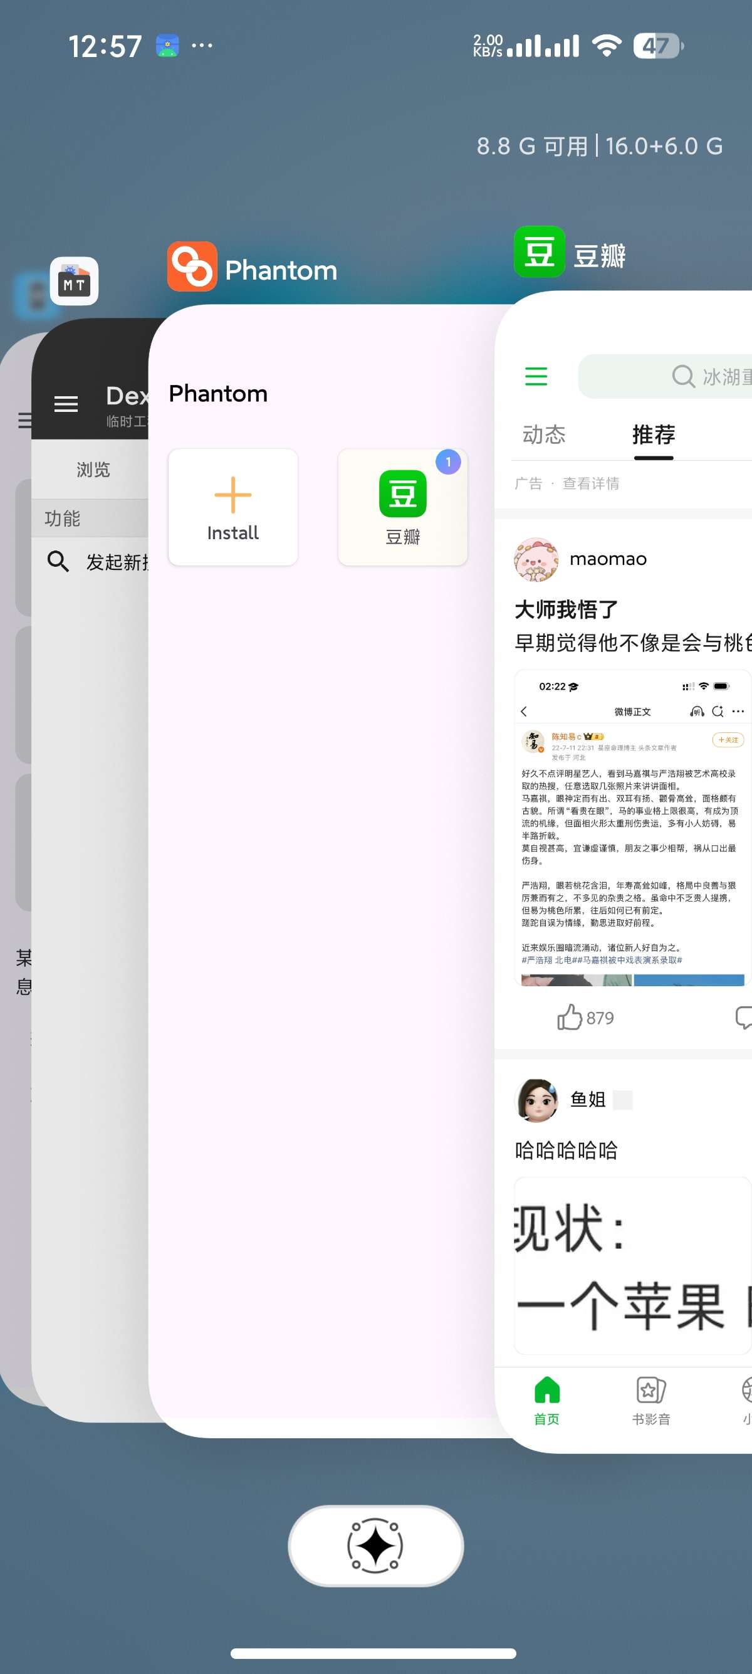Tap the 查看详情 ad link
Screen dimensions: 752x1674
pos(591,483)
